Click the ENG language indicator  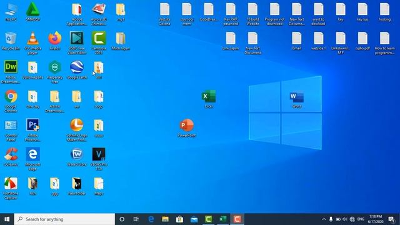pos(361,219)
